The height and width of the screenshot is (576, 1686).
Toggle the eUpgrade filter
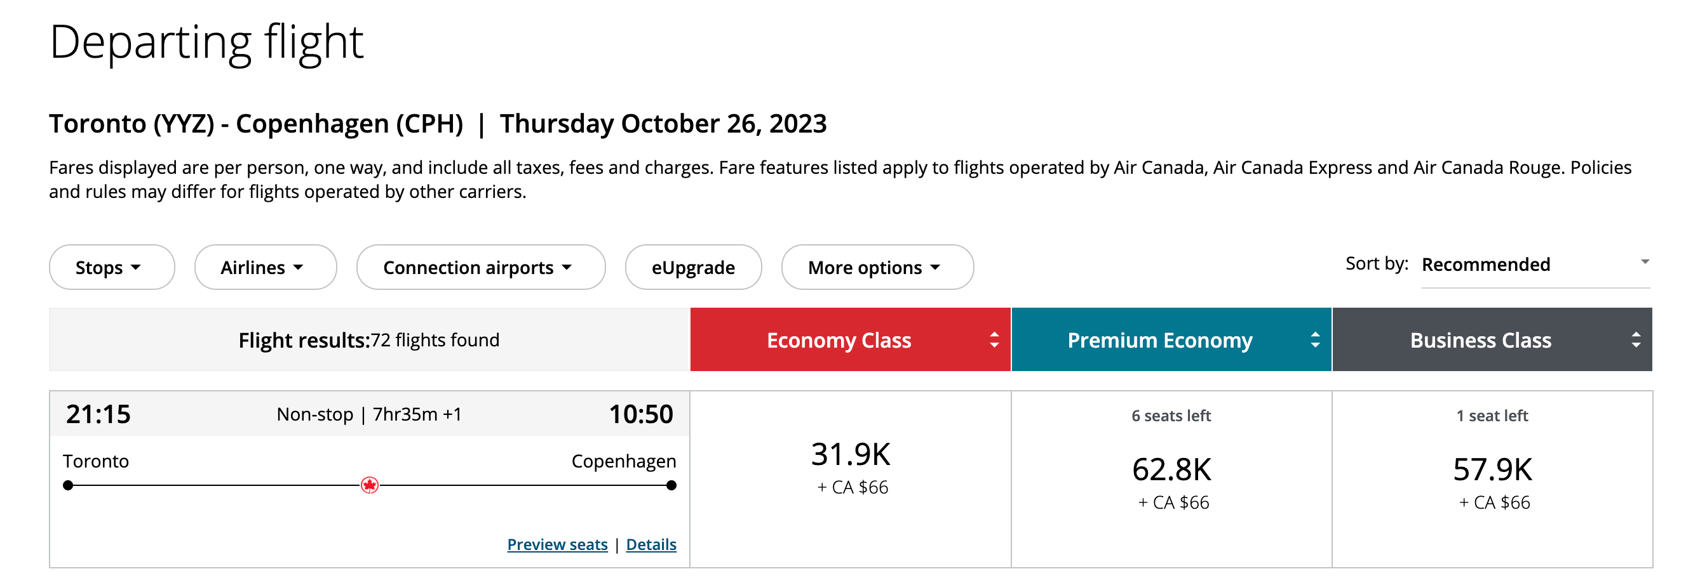[693, 268]
